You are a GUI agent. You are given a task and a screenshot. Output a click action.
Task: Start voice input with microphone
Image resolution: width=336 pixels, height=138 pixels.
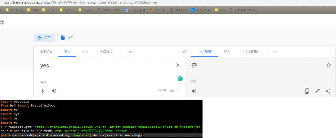42,91
